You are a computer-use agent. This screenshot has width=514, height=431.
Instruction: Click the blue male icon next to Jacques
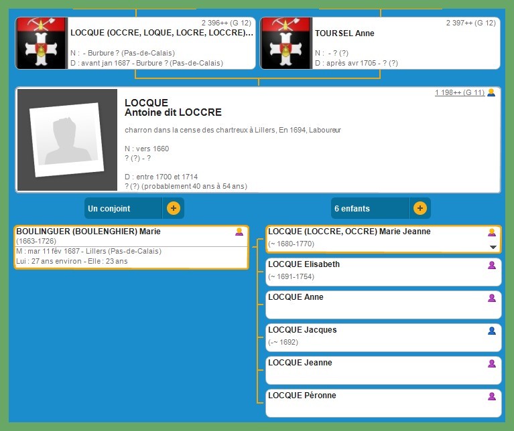click(492, 331)
